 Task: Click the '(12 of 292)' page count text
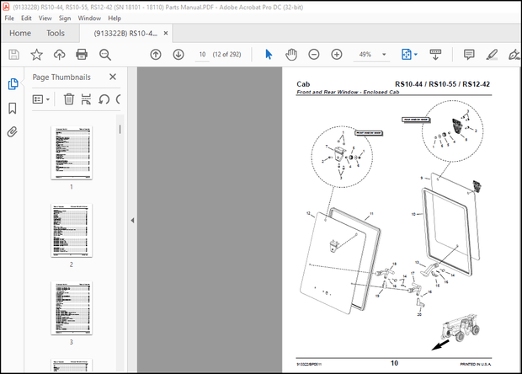point(226,54)
